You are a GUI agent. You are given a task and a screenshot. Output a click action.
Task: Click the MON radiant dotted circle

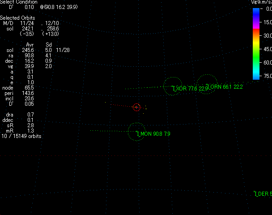pyautogui.click(x=137, y=132)
